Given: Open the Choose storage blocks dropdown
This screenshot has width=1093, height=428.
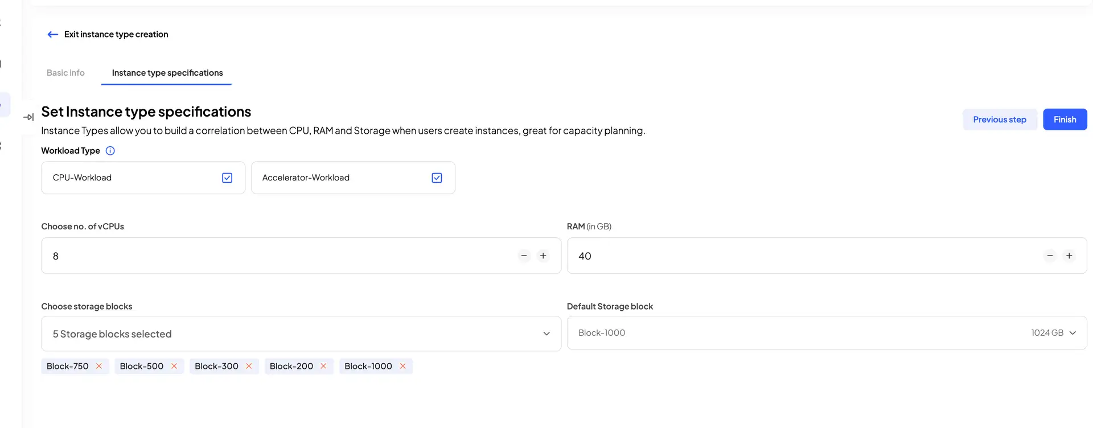Looking at the screenshot, I should click(301, 334).
